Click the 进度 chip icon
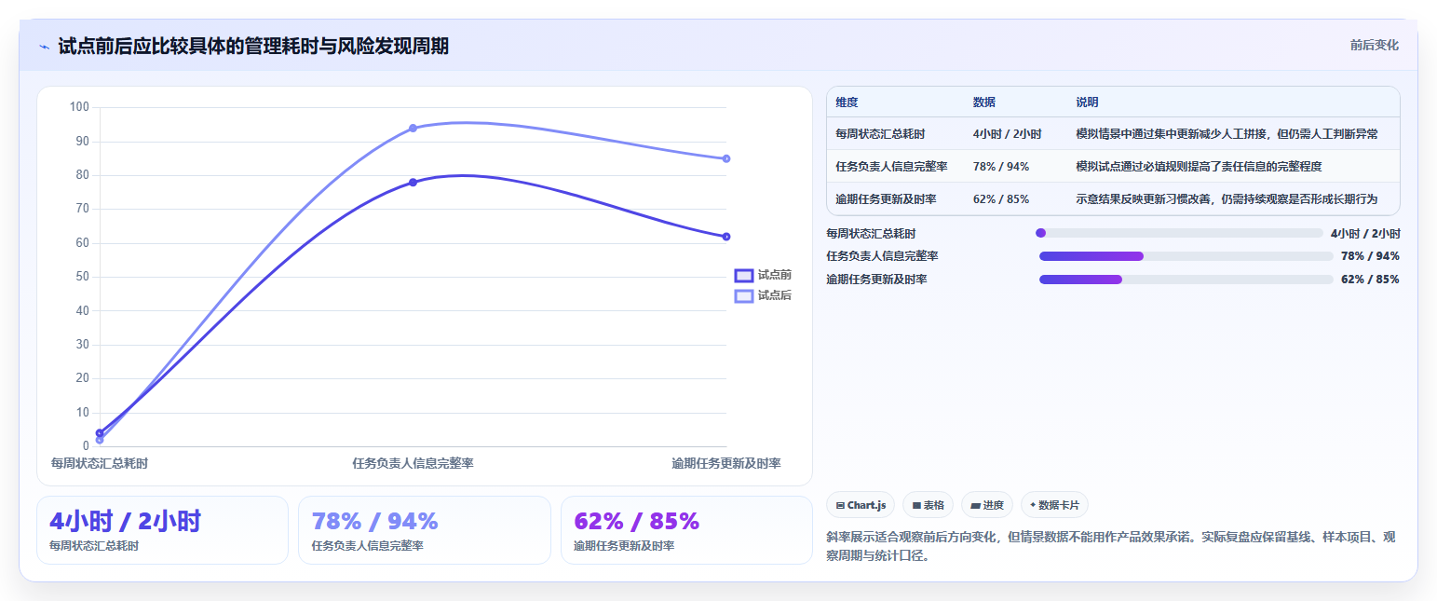1437x601 pixels. (x=975, y=506)
